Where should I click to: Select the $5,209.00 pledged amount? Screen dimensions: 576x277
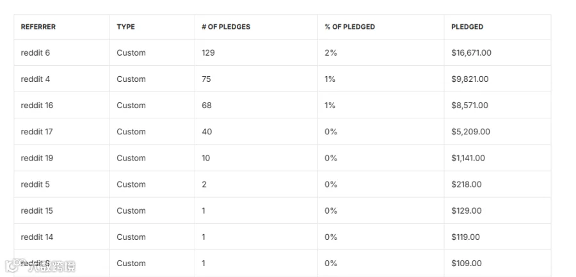pyautogui.click(x=470, y=132)
